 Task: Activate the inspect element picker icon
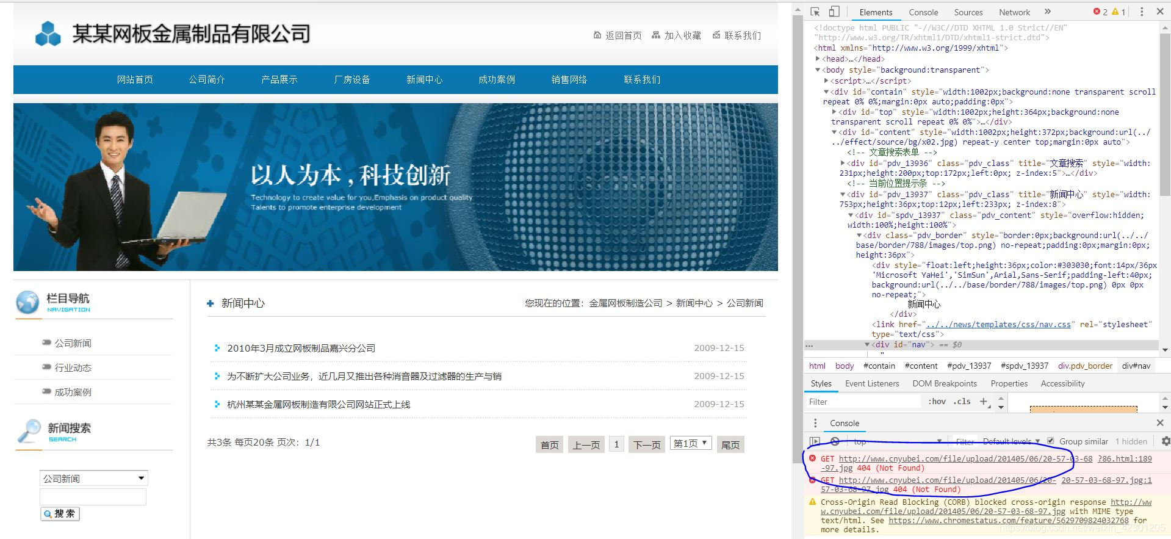[x=815, y=12]
